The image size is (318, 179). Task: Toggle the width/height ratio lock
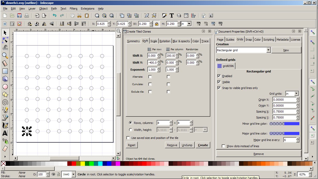(x=156, y=24)
